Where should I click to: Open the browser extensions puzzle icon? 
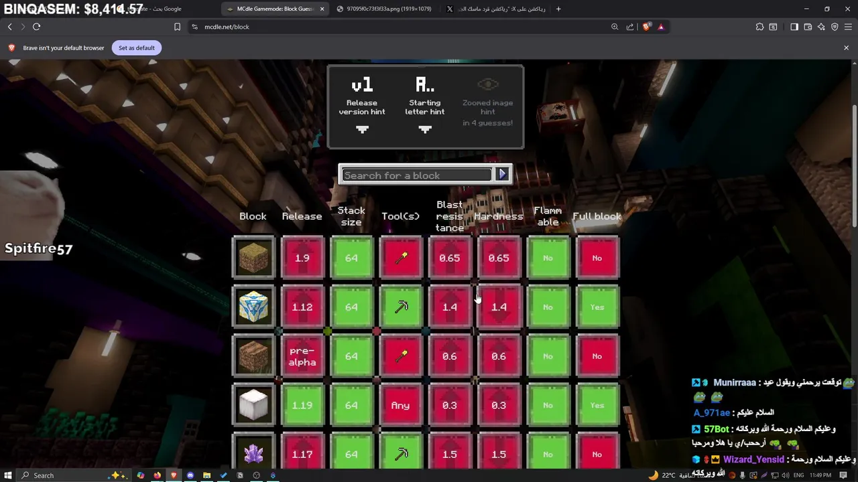tap(759, 27)
